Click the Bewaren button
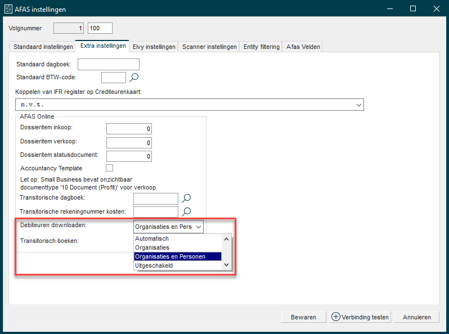449x334 pixels. pyautogui.click(x=303, y=317)
